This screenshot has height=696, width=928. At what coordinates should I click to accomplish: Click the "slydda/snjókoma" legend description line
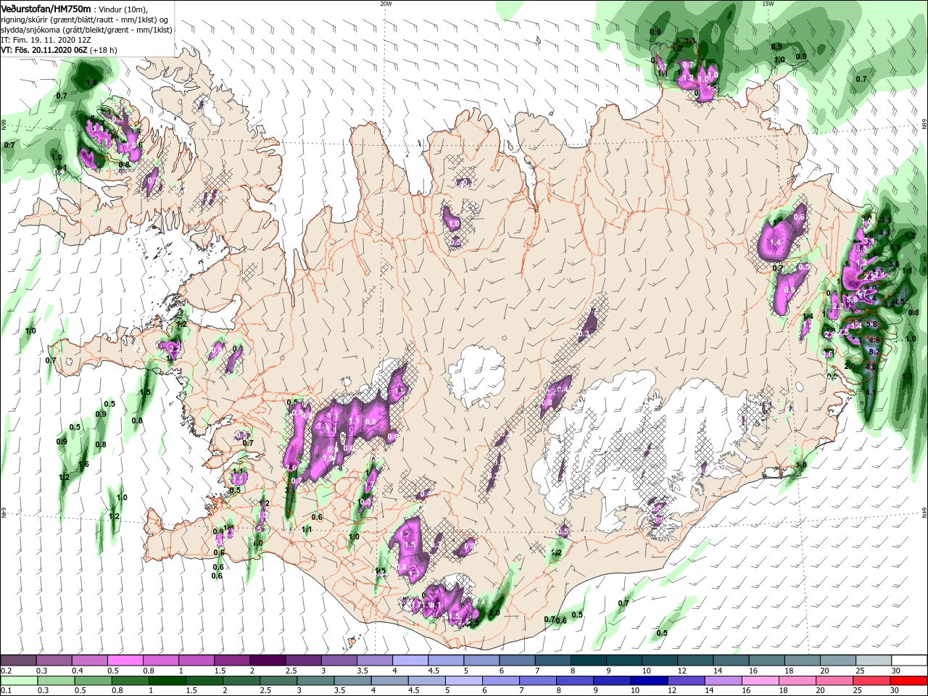(x=87, y=30)
